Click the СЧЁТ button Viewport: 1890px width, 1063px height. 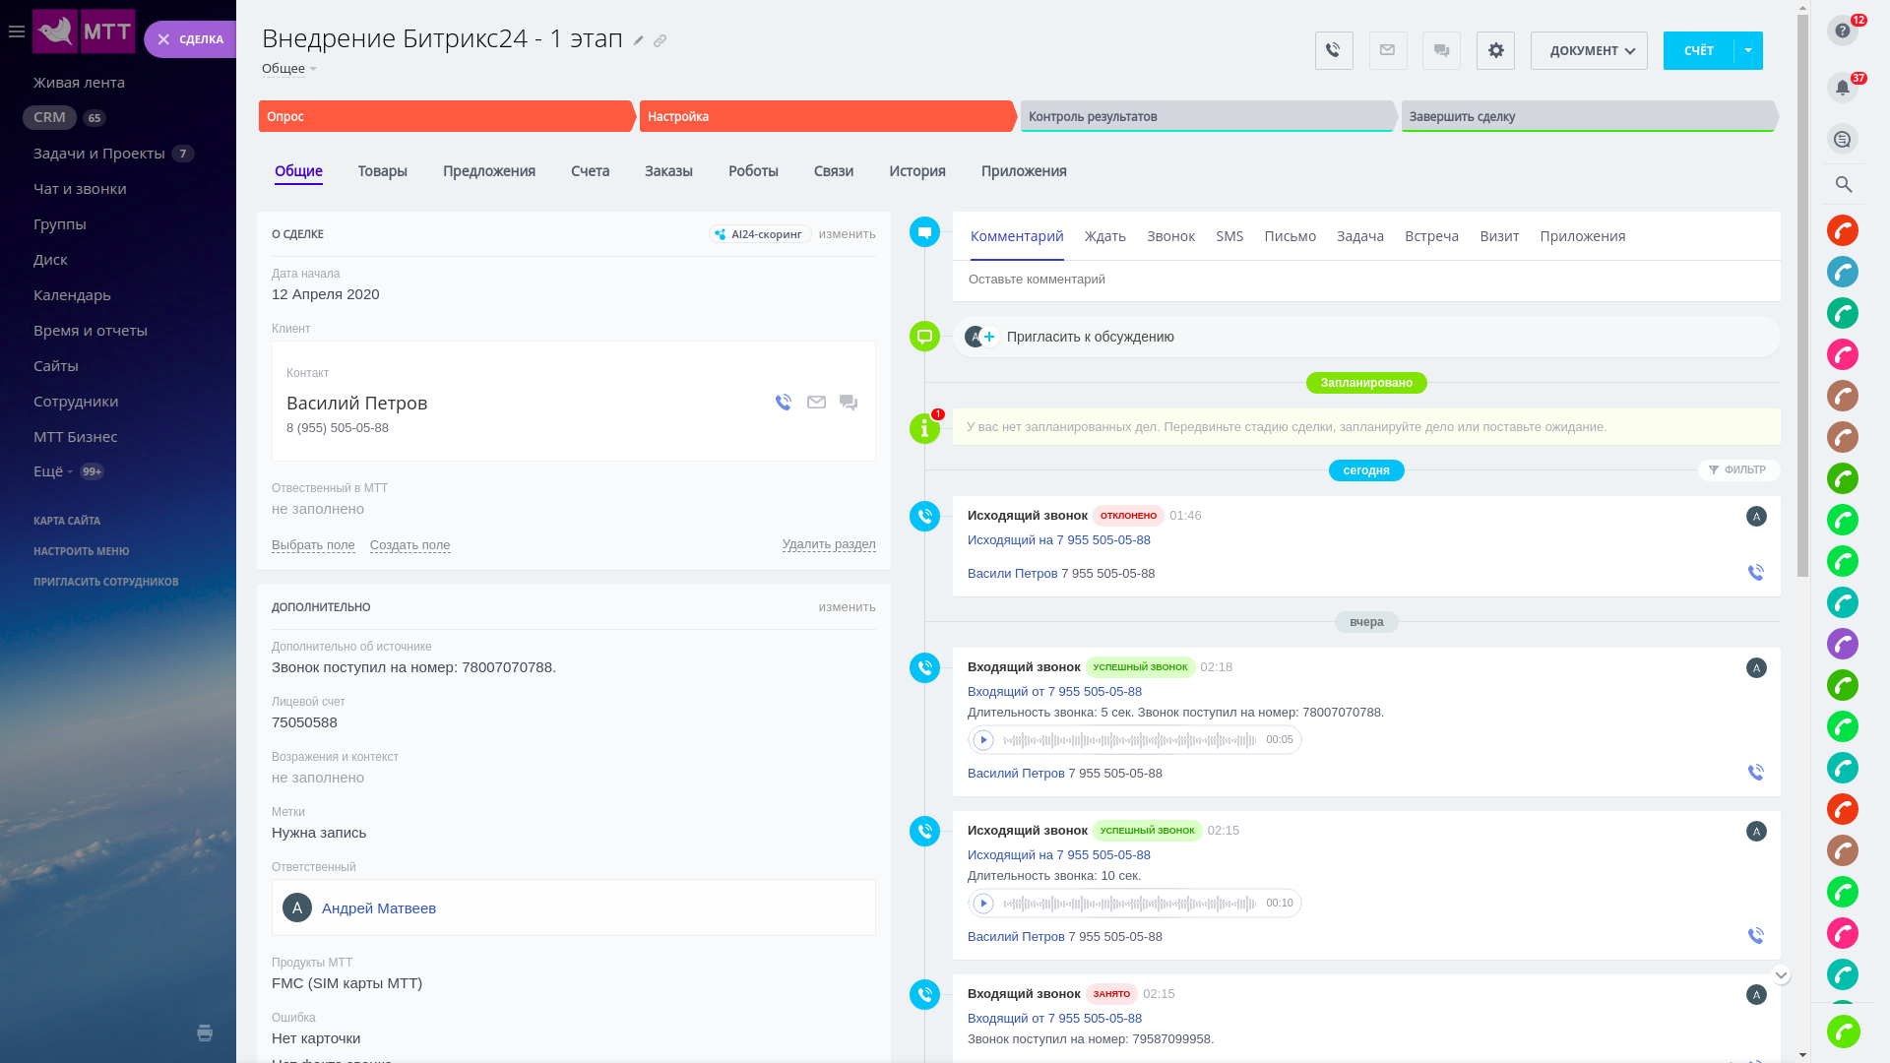tap(1698, 50)
